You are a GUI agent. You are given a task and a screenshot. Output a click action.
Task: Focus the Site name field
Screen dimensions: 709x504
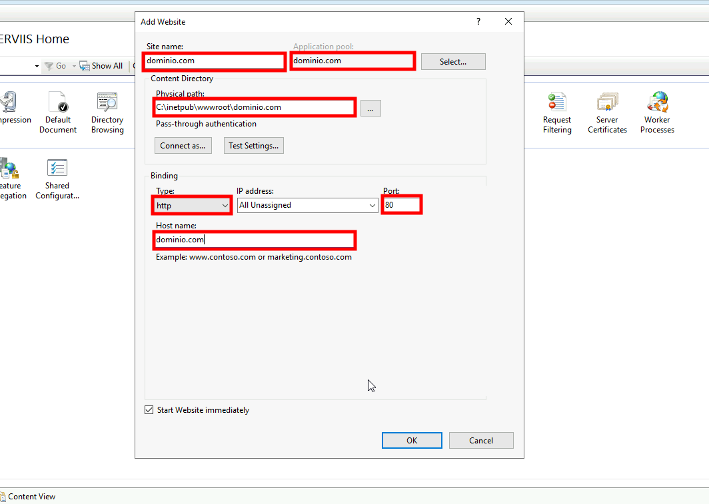(x=214, y=61)
